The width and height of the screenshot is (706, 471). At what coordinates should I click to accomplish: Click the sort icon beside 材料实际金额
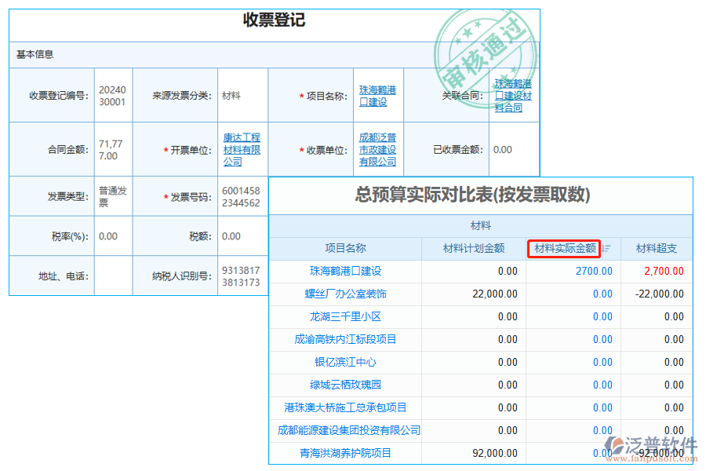pos(605,248)
